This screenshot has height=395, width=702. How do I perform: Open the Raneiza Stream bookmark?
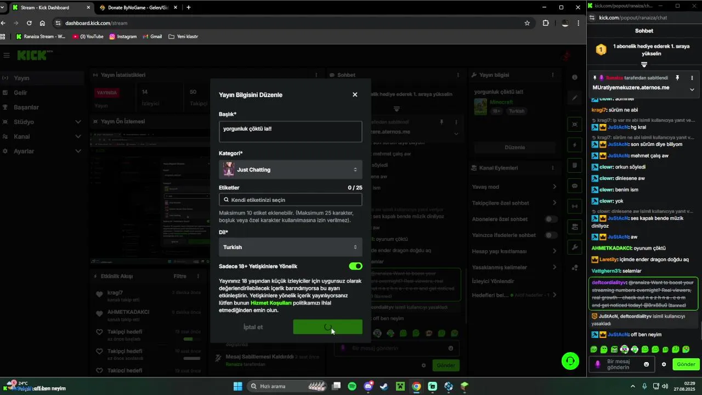click(x=41, y=37)
